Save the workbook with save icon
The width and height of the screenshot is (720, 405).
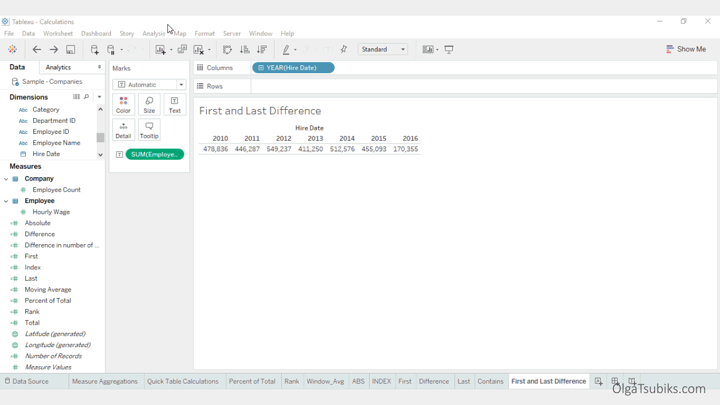71,49
